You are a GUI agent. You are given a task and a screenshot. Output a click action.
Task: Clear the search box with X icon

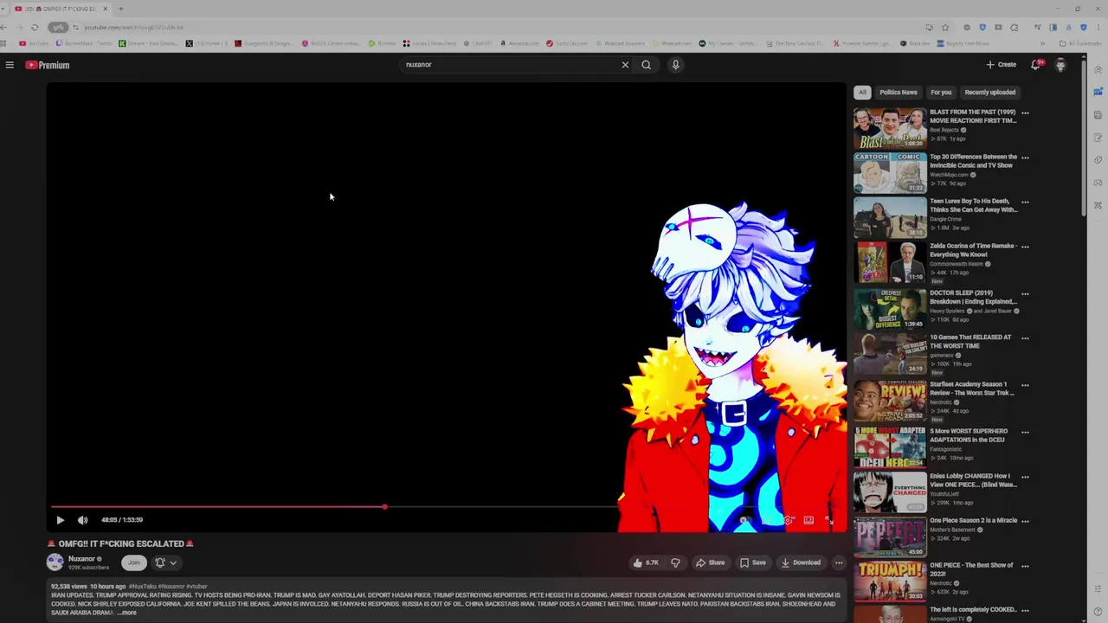[625, 65]
